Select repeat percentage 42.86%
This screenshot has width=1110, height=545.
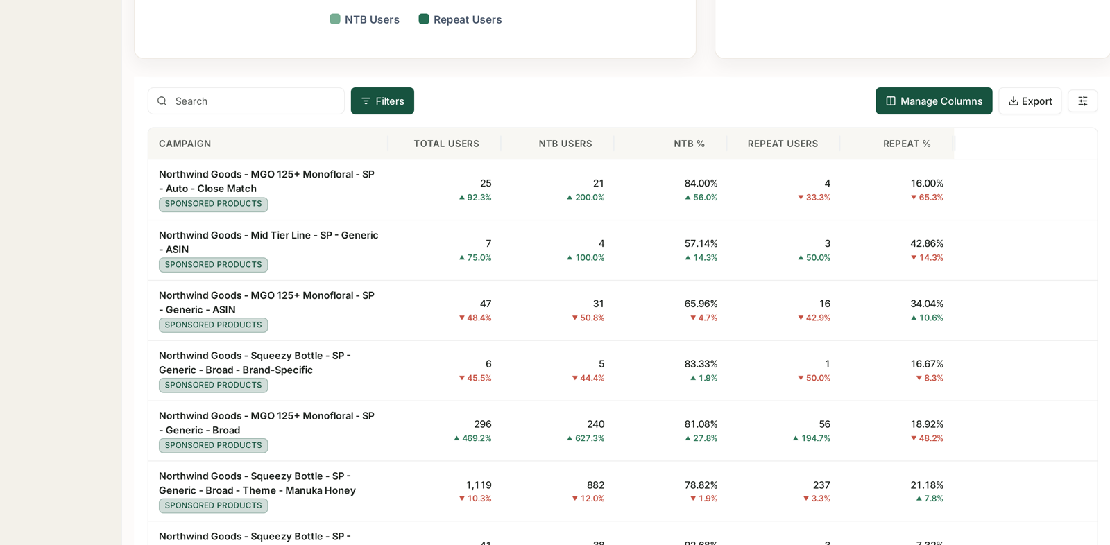pos(927,244)
